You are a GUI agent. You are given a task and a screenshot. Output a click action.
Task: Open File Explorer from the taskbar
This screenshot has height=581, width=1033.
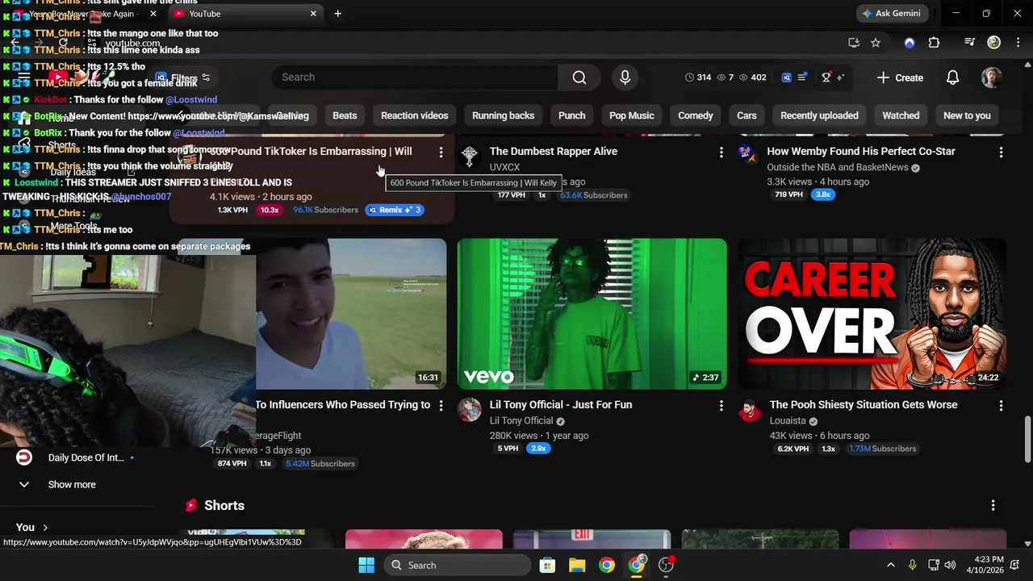point(577,565)
